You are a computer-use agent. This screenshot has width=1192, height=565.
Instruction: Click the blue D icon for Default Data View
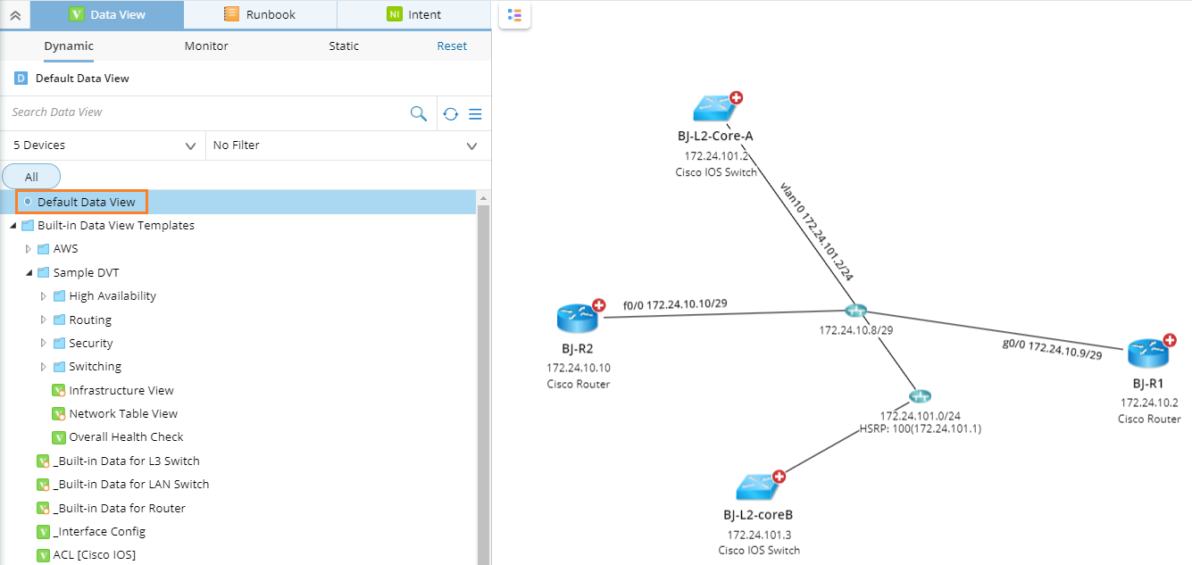[21, 78]
